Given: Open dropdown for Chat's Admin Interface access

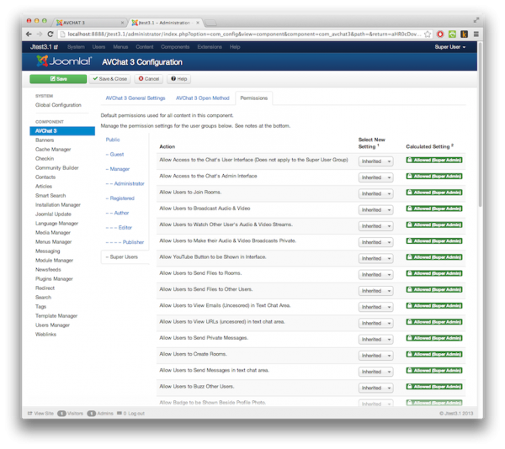Looking at the screenshot, I should (376, 177).
